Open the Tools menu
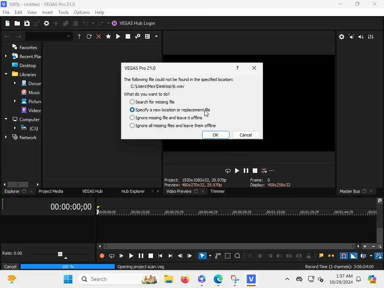 tap(63, 12)
